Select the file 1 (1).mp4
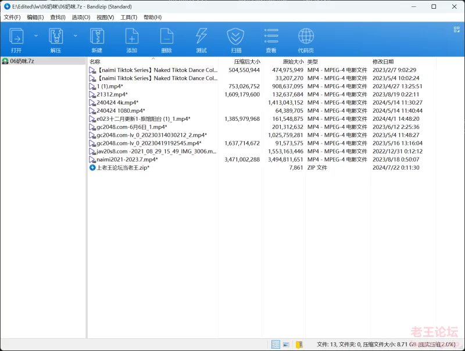465x351 pixels. [110, 87]
